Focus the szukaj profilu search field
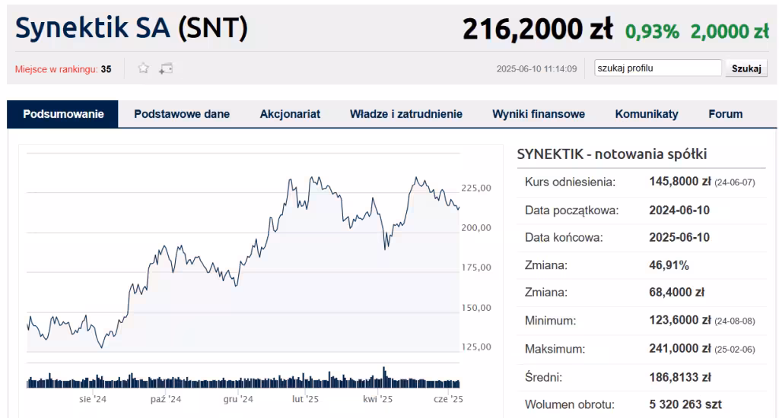Screen dimensions: 779x418 click(x=658, y=68)
